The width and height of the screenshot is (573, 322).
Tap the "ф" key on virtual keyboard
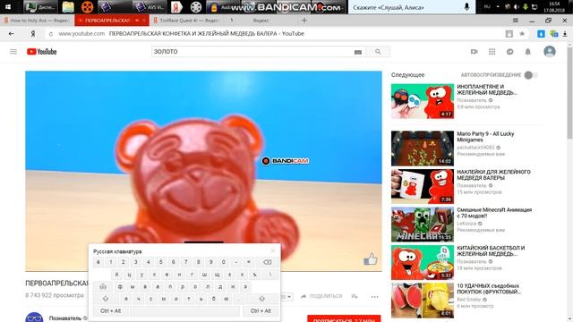click(x=120, y=286)
